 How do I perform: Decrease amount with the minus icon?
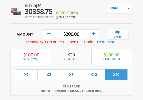click(x=49, y=34)
